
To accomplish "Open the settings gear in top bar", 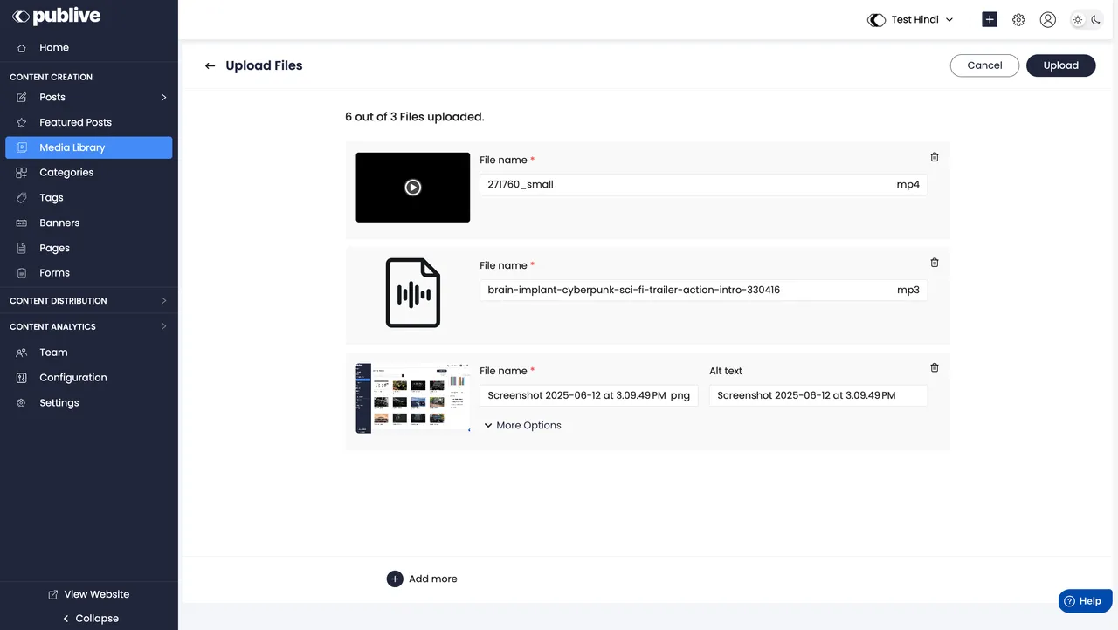I will pos(1018,20).
